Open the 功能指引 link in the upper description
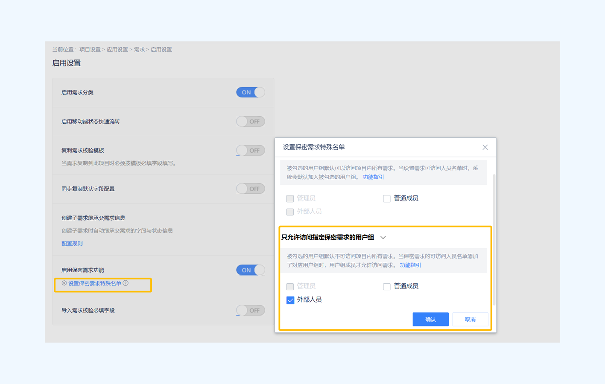 (x=373, y=177)
